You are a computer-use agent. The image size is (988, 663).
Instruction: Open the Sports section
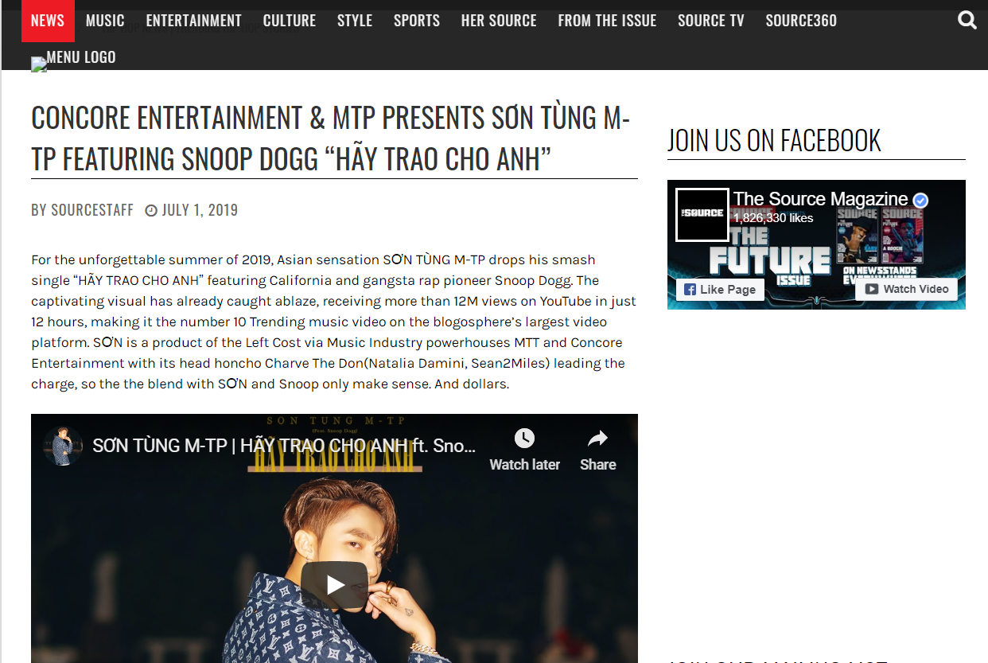(417, 21)
